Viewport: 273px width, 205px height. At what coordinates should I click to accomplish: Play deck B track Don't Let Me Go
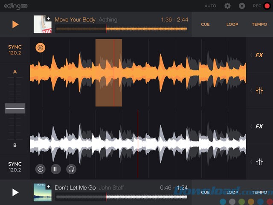[15, 192]
